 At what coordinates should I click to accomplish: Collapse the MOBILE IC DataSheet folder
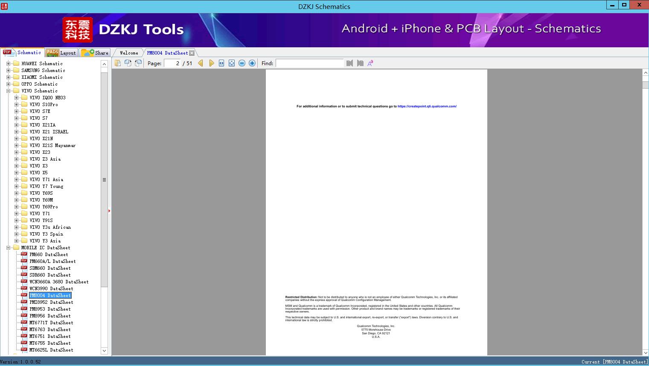coord(8,248)
